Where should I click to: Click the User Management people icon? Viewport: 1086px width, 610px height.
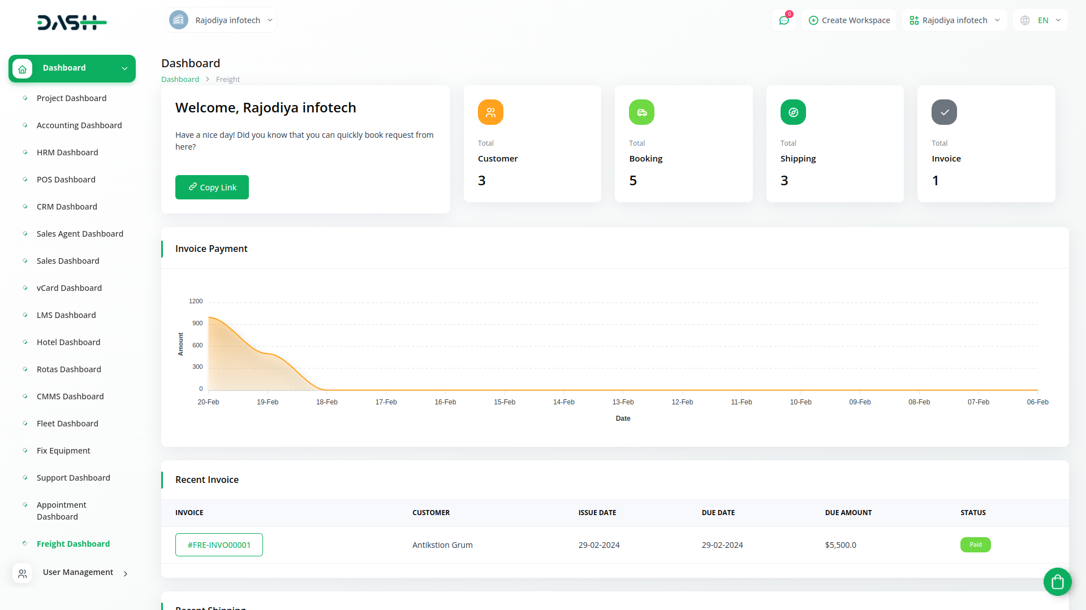tap(23, 573)
